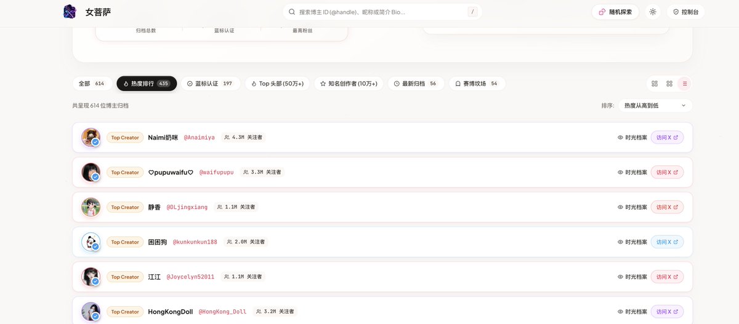Image resolution: width=739 pixels, height=324 pixels.
Task: Click the name HongKongDoll
Action: tap(171, 312)
